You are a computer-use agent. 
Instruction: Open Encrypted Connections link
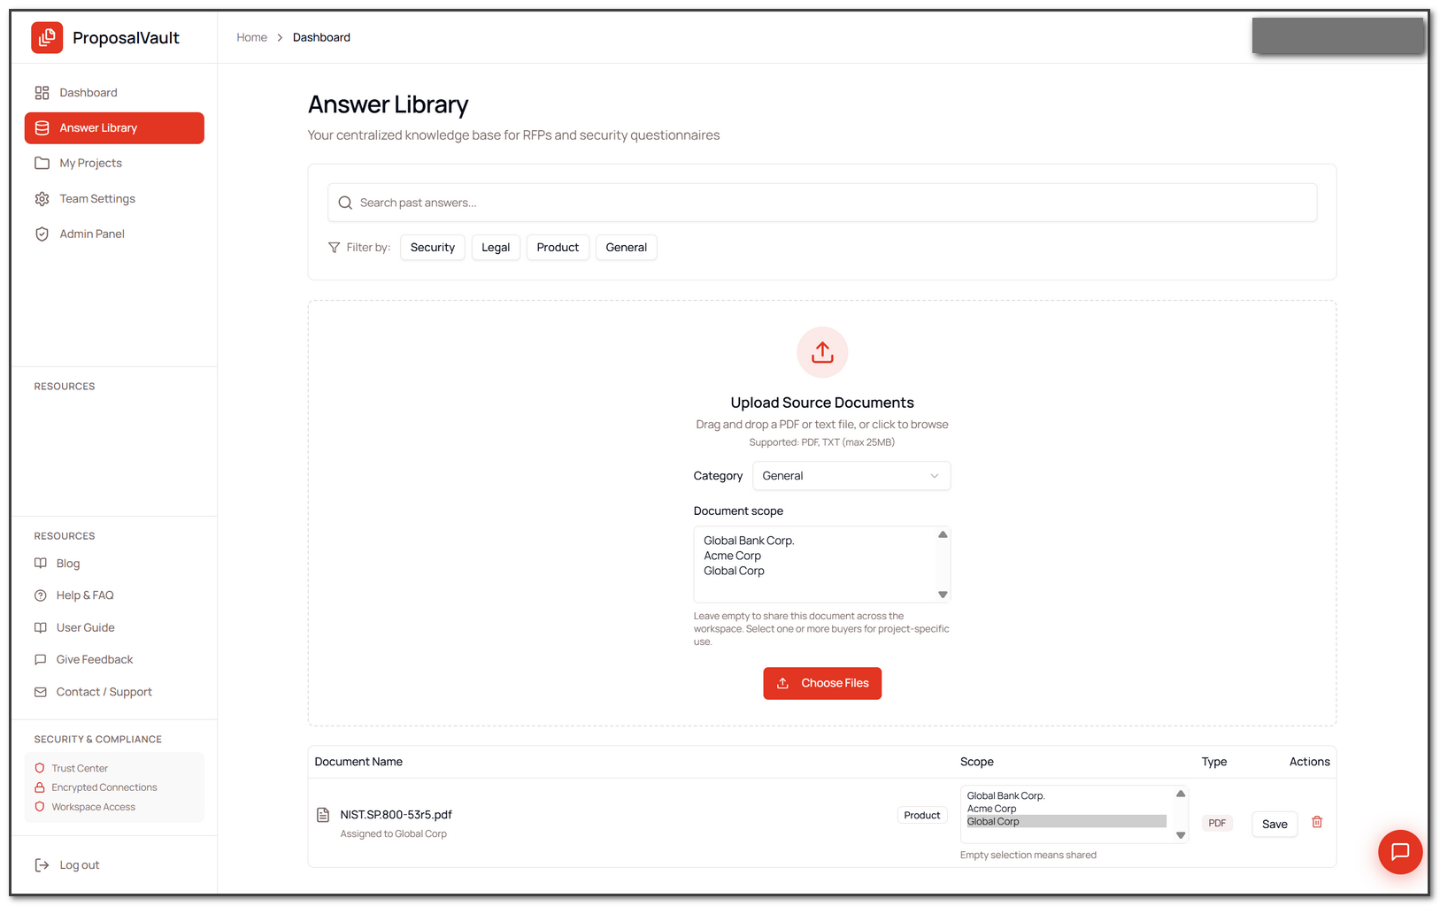(x=104, y=787)
